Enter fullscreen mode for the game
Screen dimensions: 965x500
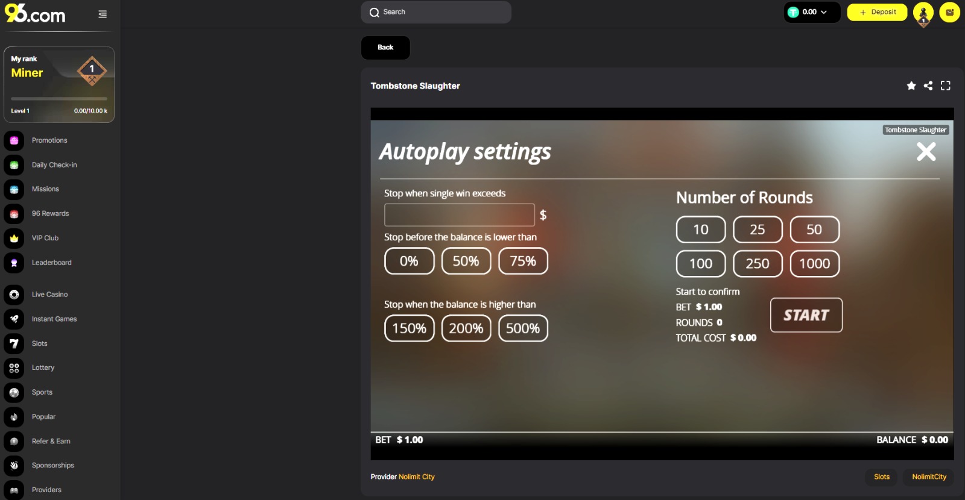click(945, 86)
